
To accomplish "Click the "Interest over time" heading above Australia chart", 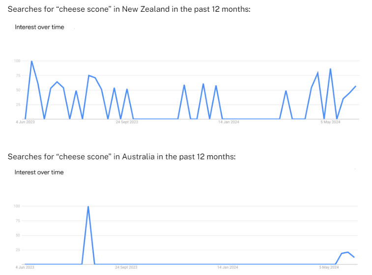I will [39, 172].
